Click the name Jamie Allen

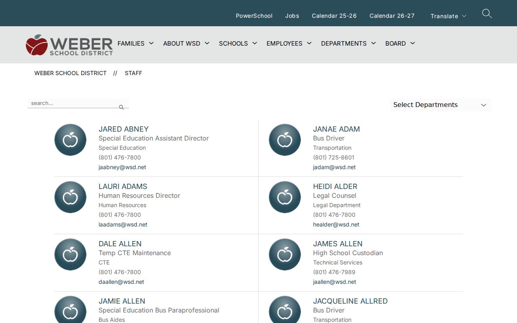tap(122, 301)
